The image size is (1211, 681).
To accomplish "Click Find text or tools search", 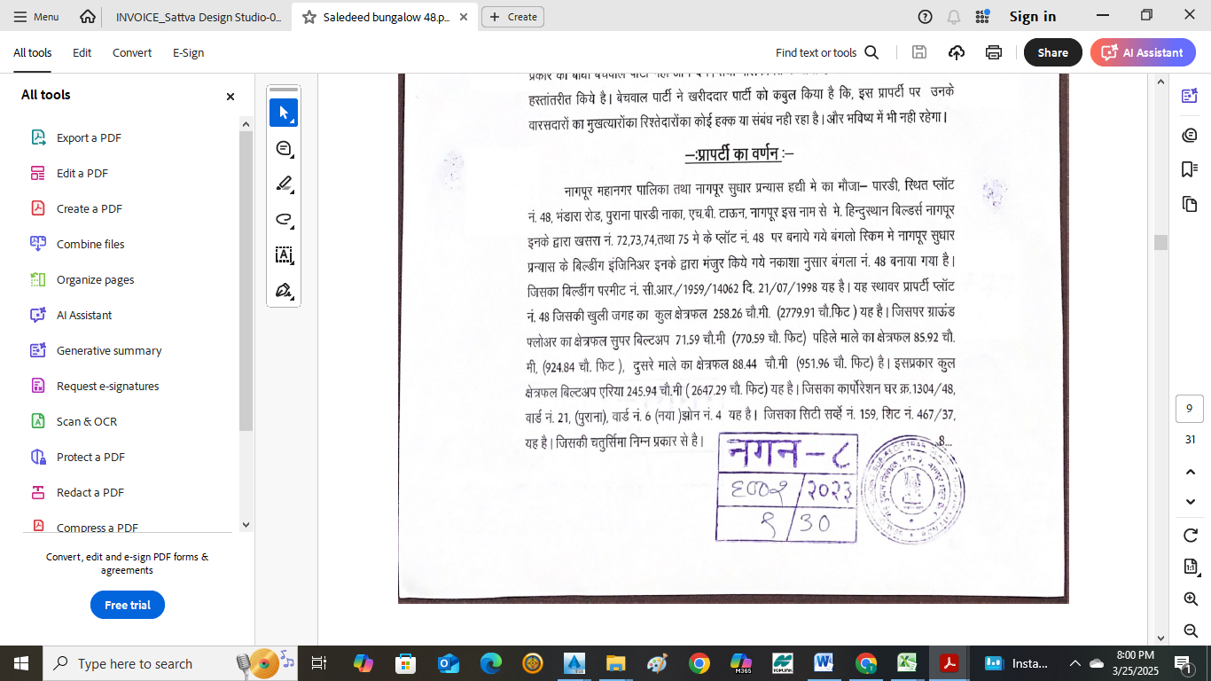I will click(x=827, y=52).
